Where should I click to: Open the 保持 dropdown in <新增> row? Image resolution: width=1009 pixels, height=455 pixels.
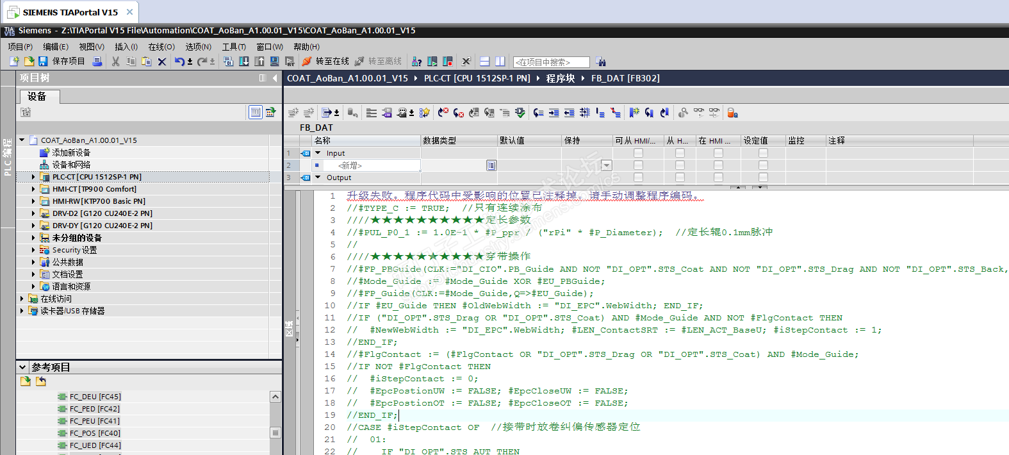(607, 165)
